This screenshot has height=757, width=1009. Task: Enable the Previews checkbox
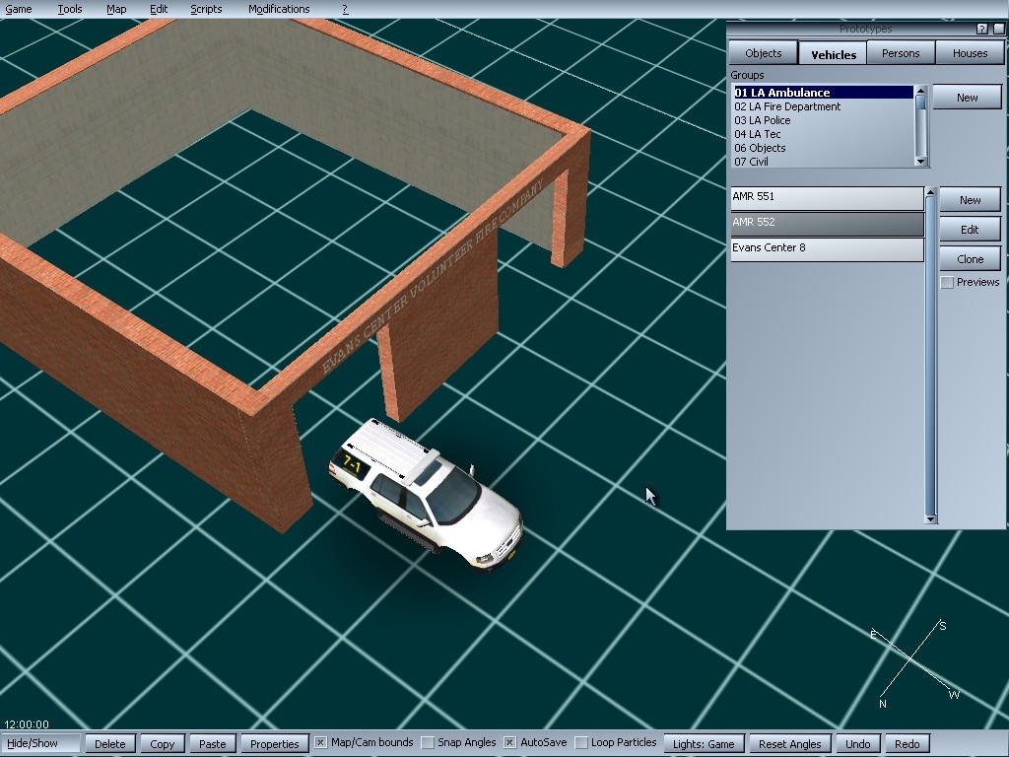point(947,283)
